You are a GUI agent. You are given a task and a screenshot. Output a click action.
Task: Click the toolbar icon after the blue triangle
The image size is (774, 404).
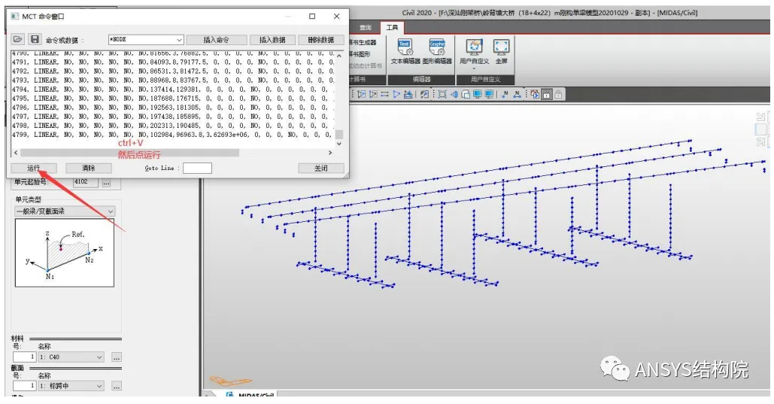pyautogui.click(x=408, y=94)
